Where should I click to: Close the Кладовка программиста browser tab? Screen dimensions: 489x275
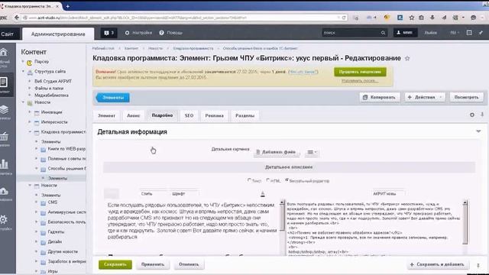point(57,6)
